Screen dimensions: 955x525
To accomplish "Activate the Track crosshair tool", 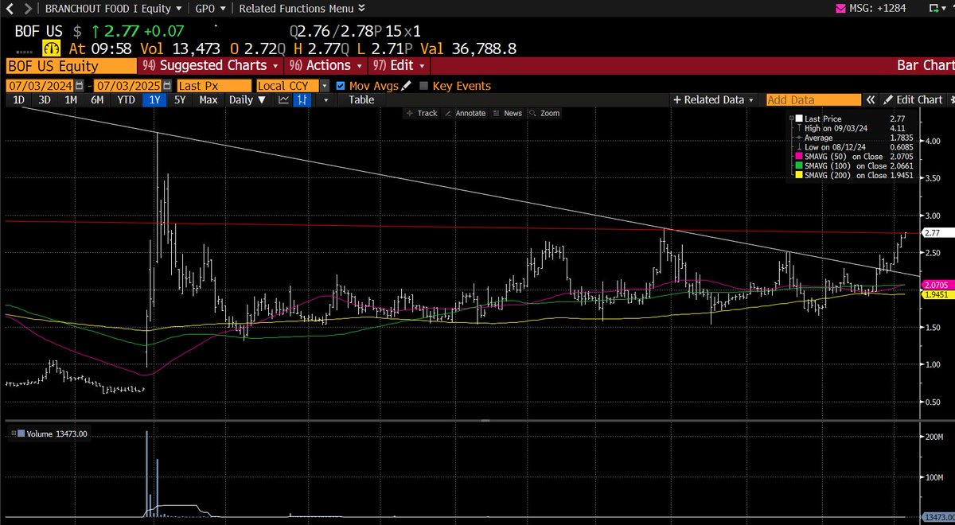I will tap(421, 113).
